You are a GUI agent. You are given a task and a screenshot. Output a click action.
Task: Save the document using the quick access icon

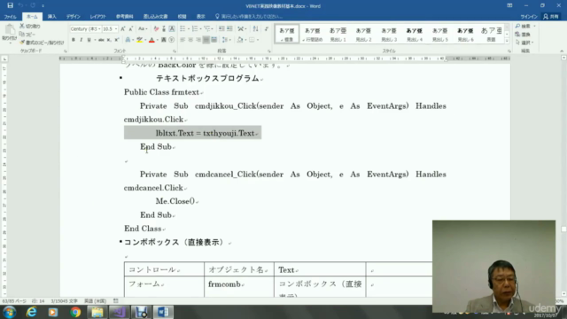(10, 5)
